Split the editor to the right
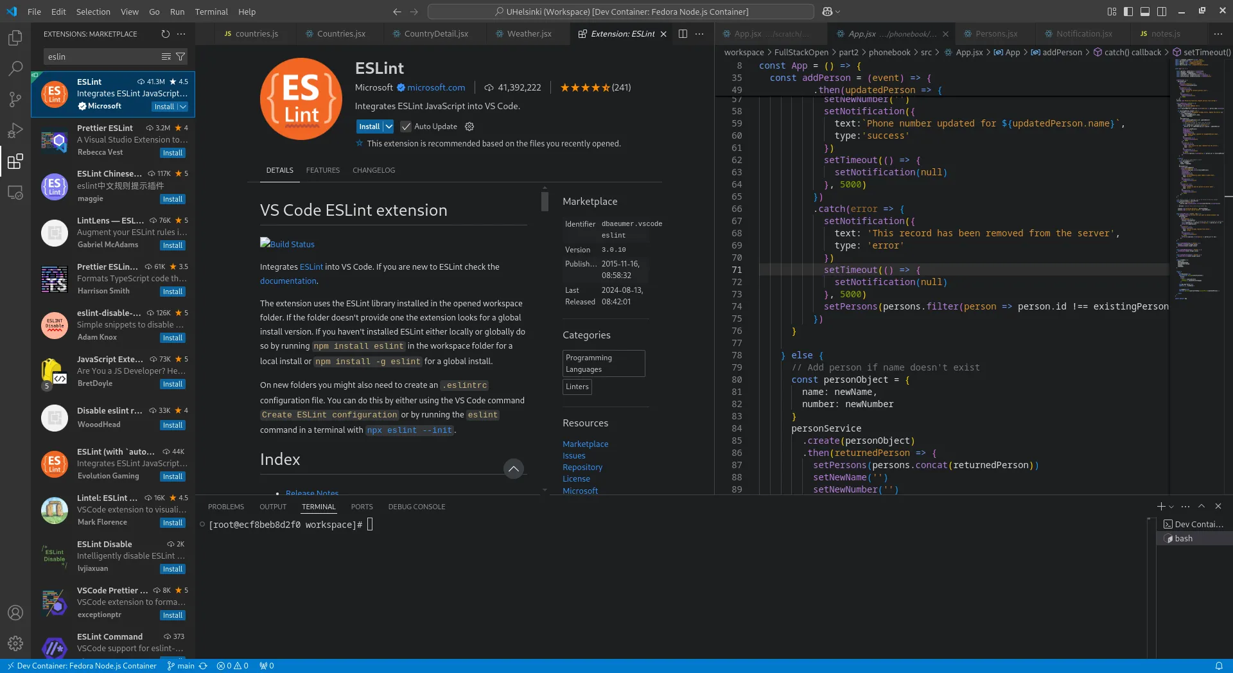Viewport: 1233px width, 673px height. pos(683,34)
